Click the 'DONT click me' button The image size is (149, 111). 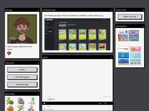[130, 17]
